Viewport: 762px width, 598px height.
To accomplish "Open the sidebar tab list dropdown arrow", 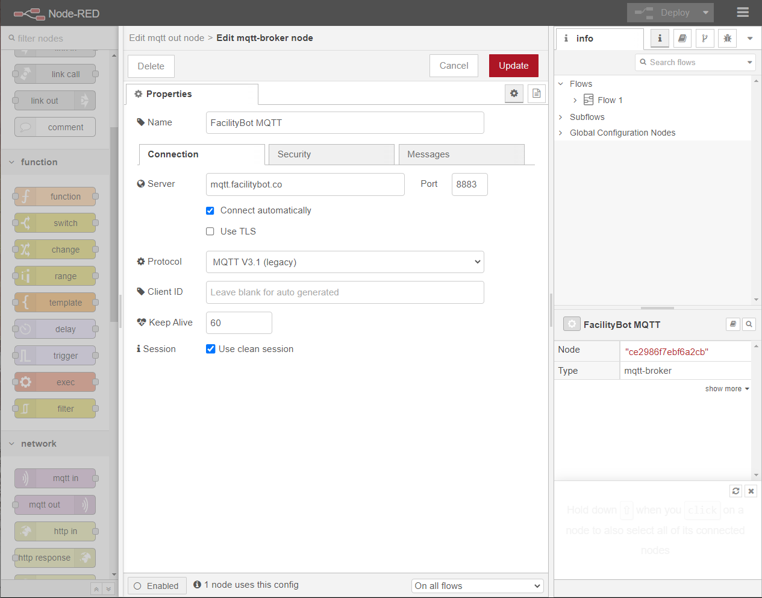I will (750, 39).
